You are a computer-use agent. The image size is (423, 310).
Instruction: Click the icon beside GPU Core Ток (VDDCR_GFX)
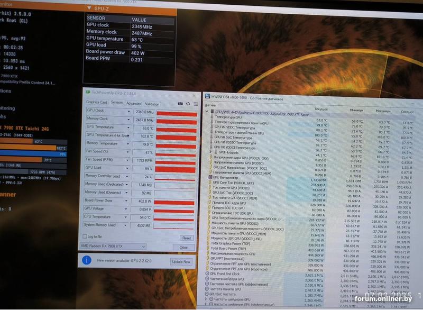coord(210,183)
